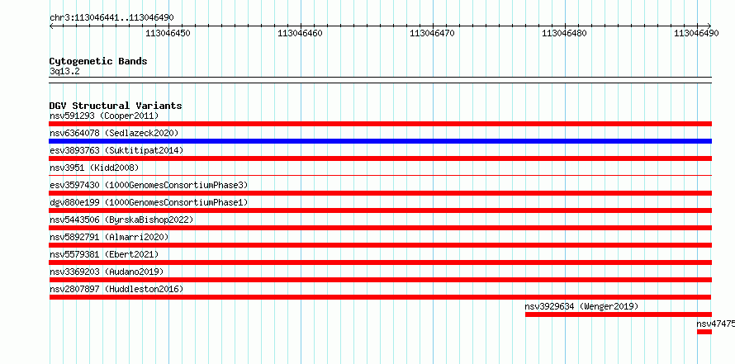Select the short red bar for nsv3929634
735x364 pixels.
tap(619, 314)
